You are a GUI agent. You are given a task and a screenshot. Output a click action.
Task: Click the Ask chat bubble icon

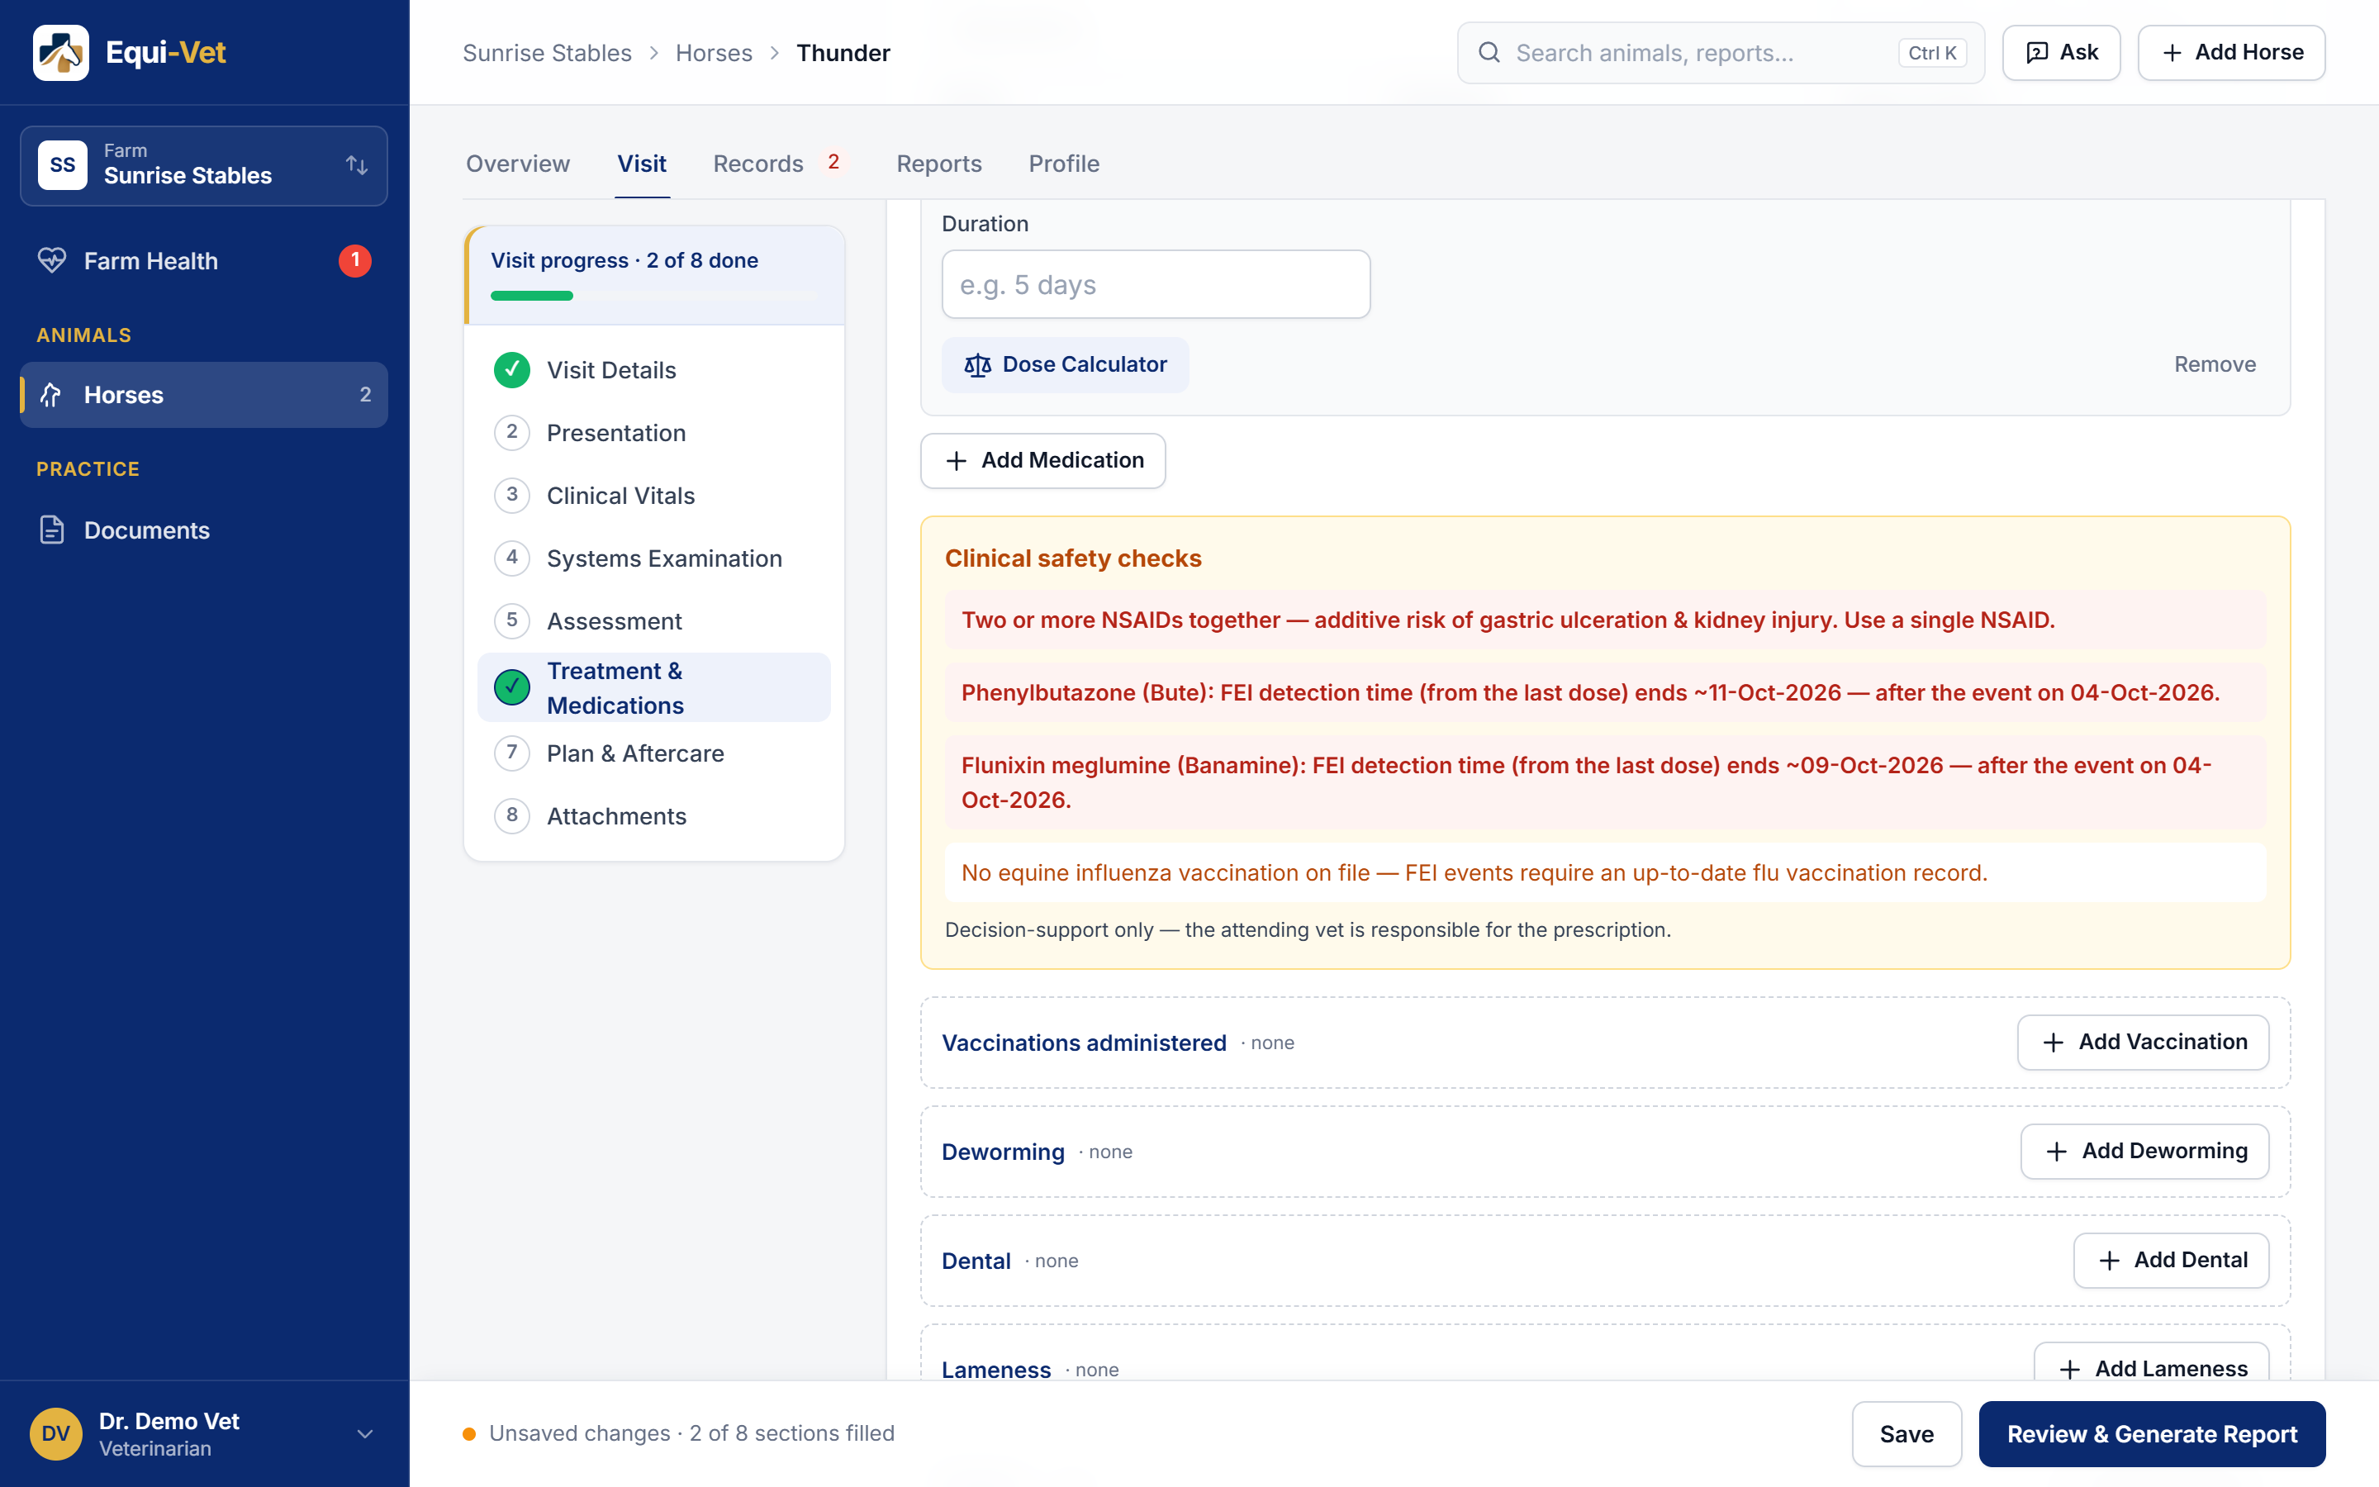[x=2037, y=52]
